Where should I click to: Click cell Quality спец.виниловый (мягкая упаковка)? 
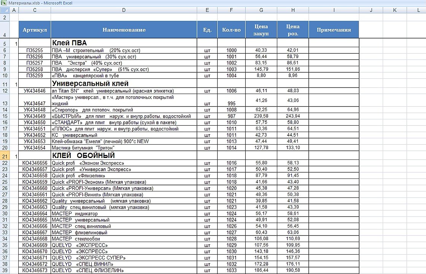coord(124,207)
